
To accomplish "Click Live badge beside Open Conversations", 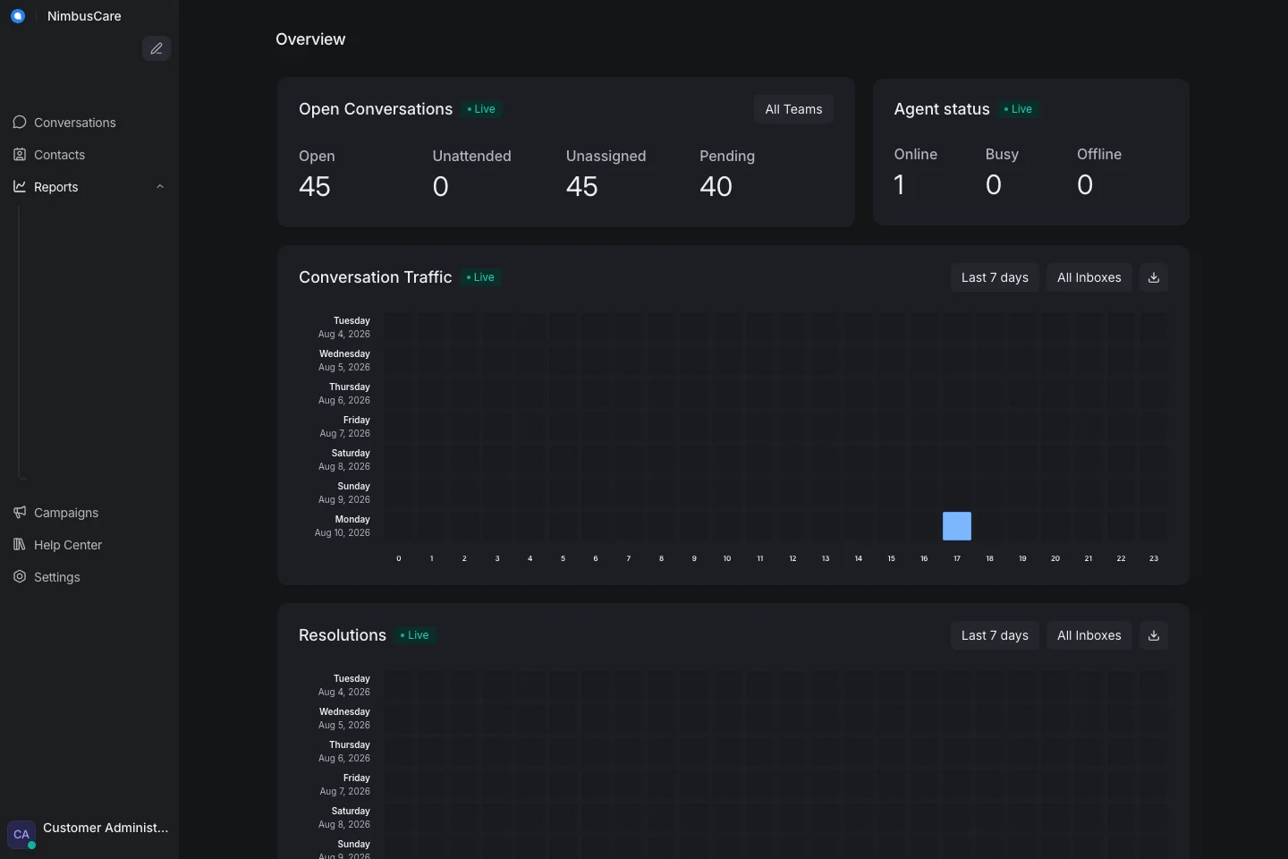I will [x=482, y=109].
